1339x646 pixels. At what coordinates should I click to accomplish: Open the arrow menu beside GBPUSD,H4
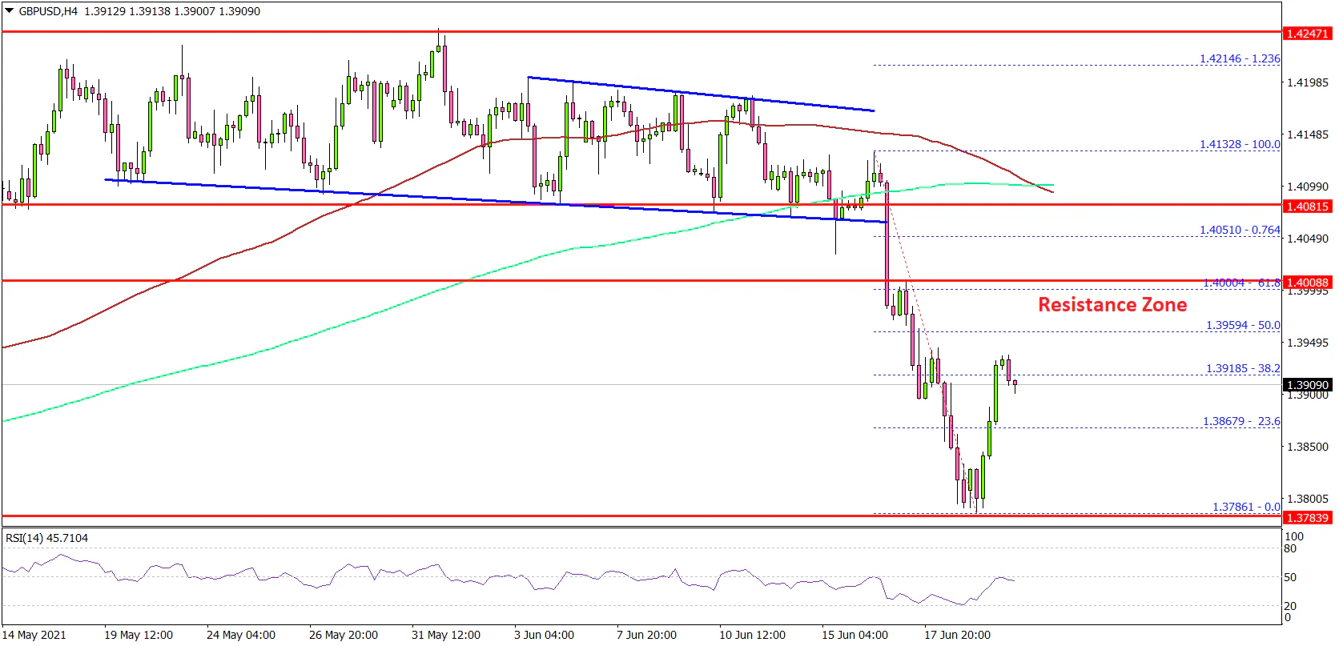pos(10,12)
